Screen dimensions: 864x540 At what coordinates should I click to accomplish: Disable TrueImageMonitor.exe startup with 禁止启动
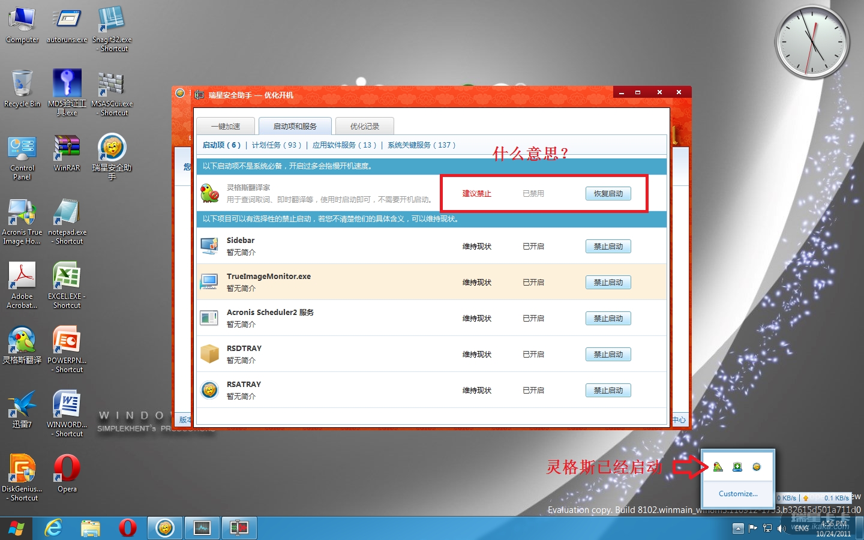[608, 283]
